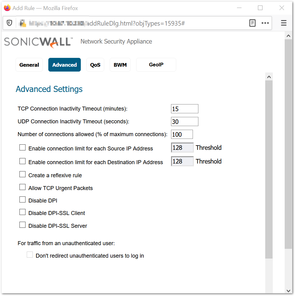The width and height of the screenshot is (295, 296).
Task: Switch to the BWM tab
Action: pyautogui.click(x=120, y=65)
